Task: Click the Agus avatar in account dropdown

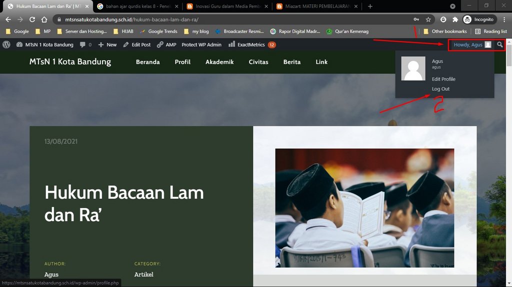Action: [413, 68]
